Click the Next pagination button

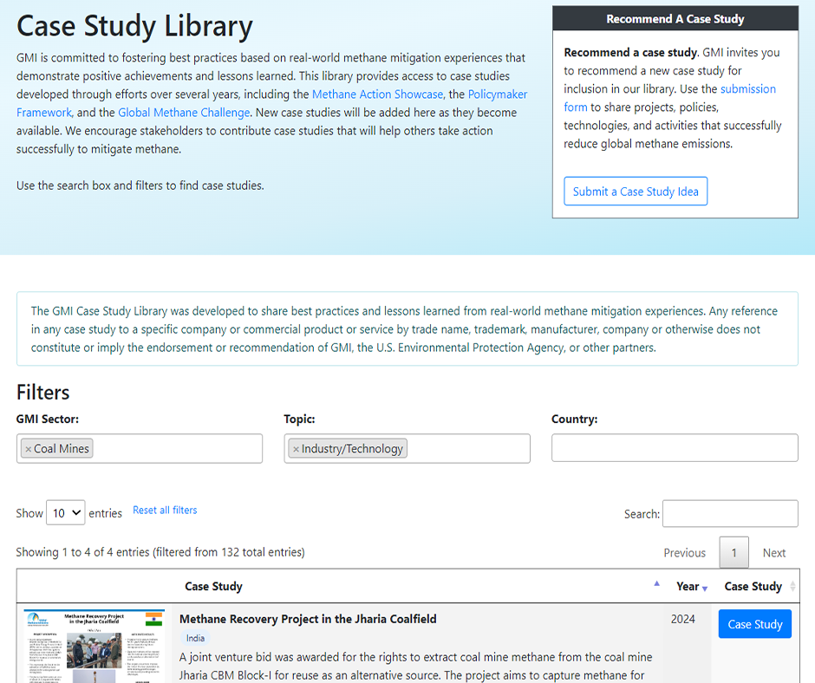point(773,553)
